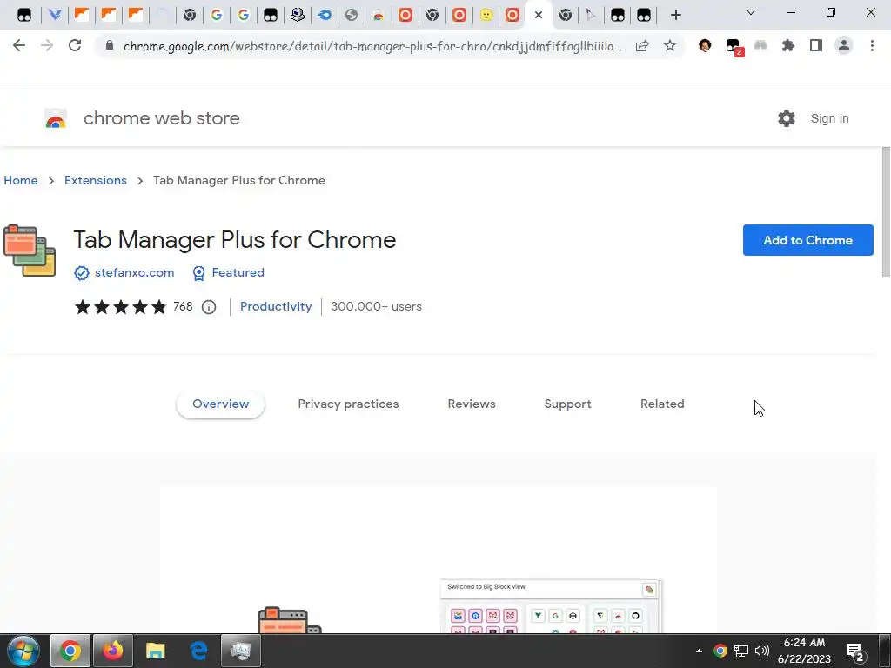Open the Extensions breadcrumb link
This screenshot has width=891, height=668.
point(96,180)
